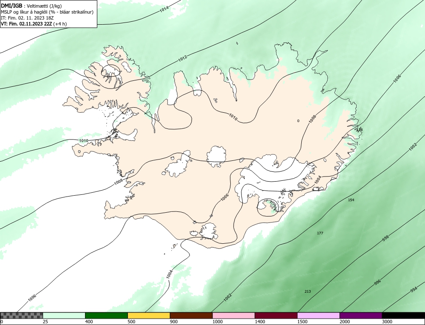Viewport: 425px width, 325px height.
Task: Click the 1014 isobar label
Action: tap(164, 9)
